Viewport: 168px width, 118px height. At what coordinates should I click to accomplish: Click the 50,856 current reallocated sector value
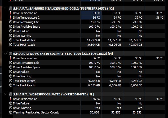pyautogui.click(x=94, y=112)
